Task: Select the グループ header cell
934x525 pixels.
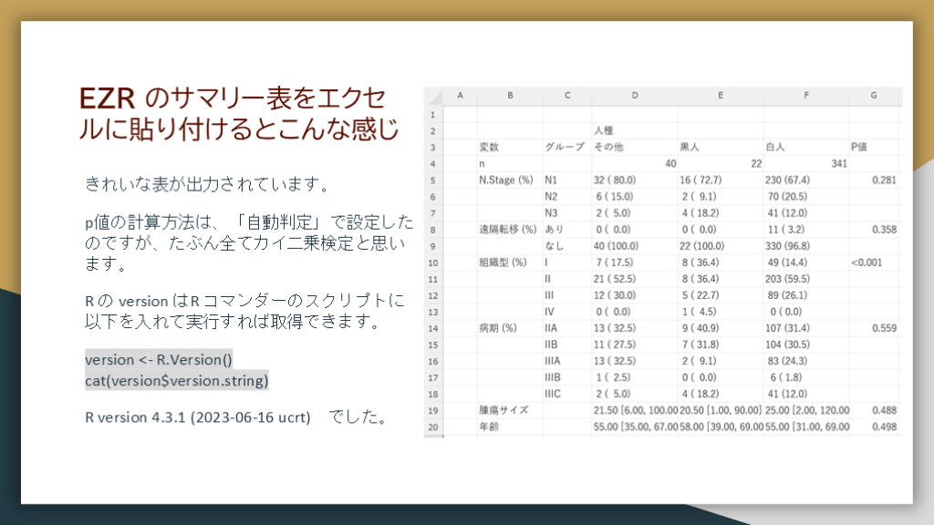Action: point(564,147)
